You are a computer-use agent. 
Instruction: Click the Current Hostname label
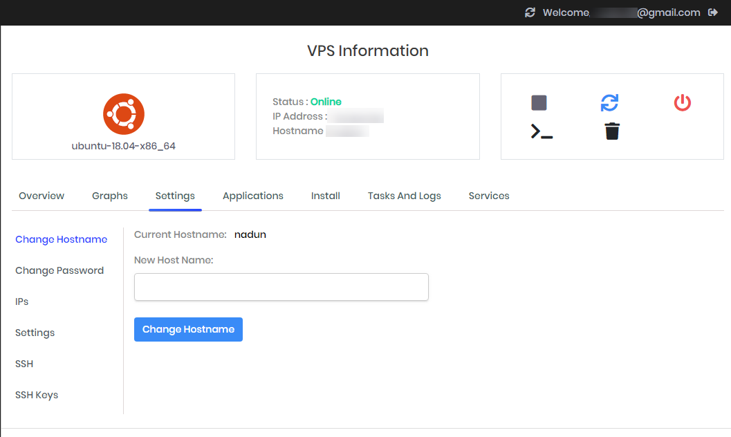[x=181, y=234]
